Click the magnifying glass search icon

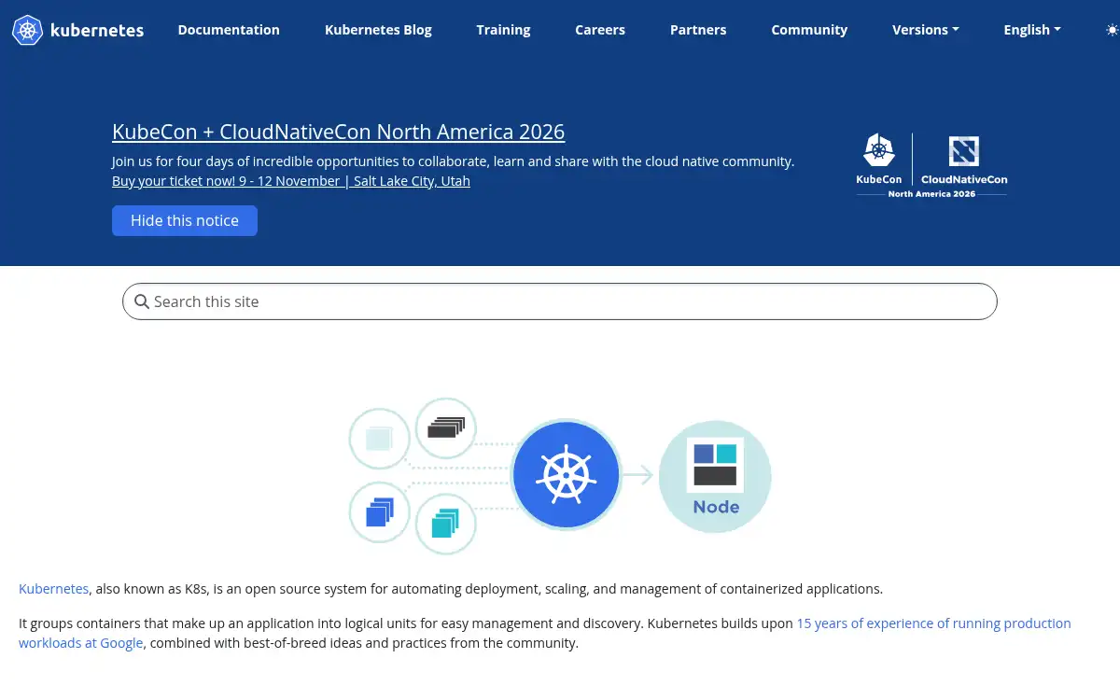coord(142,301)
